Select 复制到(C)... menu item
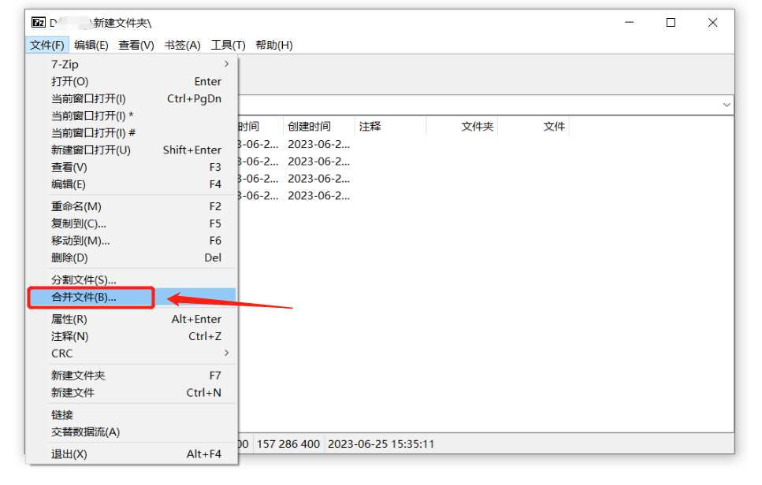This screenshot has width=762, height=485. click(132, 224)
